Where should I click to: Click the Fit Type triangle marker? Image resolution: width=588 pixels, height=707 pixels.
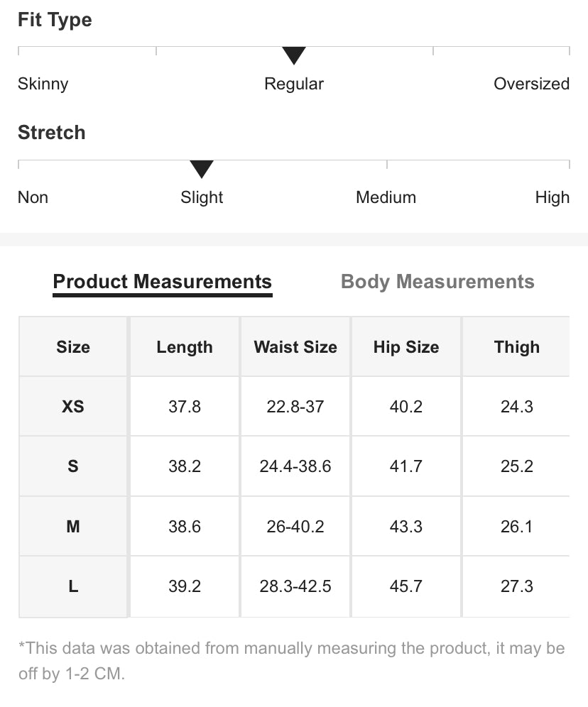click(294, 55)
